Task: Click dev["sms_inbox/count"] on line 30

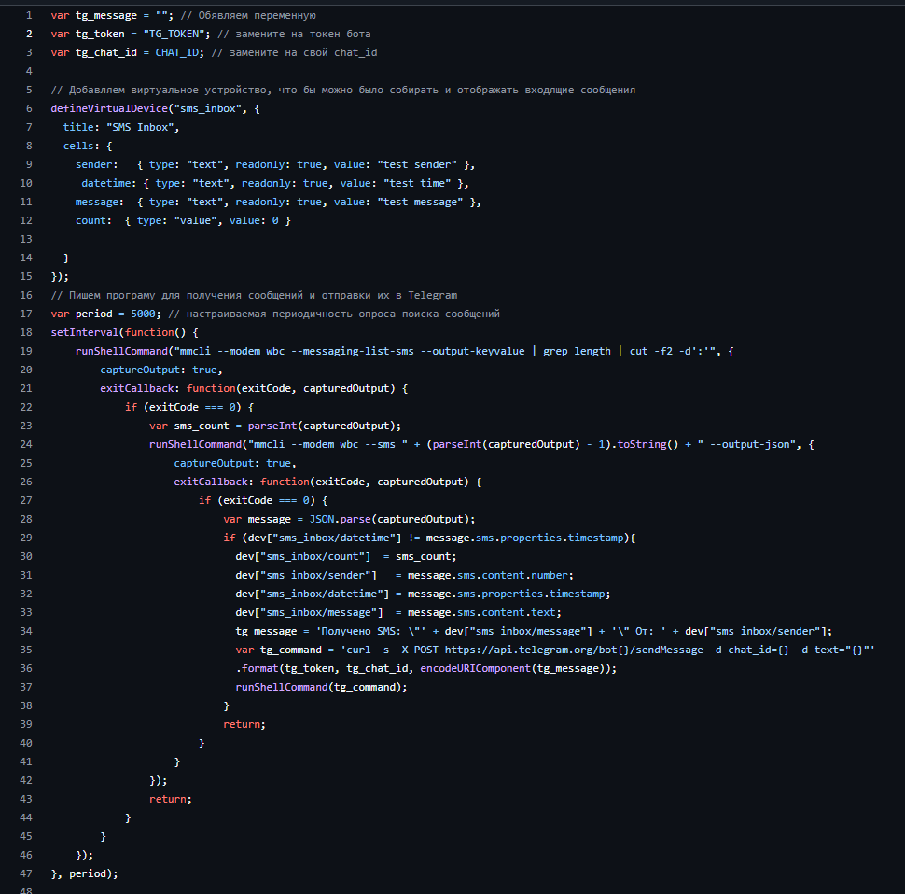Action: (x=303, y=556)
